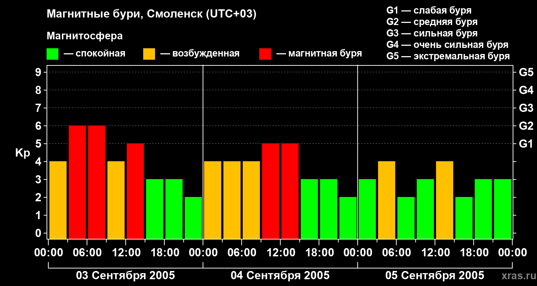Click the '03 Сентября 2005' date label
This screenshot has width=537, height=286.
(126, 276)
